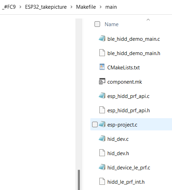Tick the select-all checkbox beside Name

[x=97, y=24]
